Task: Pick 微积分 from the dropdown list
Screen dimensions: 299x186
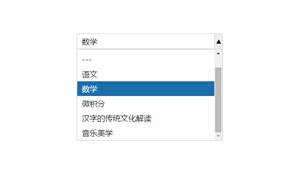Action: point(146,104)
